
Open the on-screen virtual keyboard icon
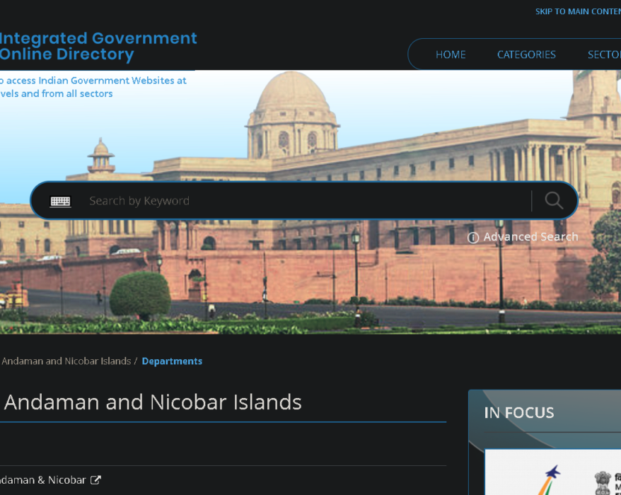(61, 202)
